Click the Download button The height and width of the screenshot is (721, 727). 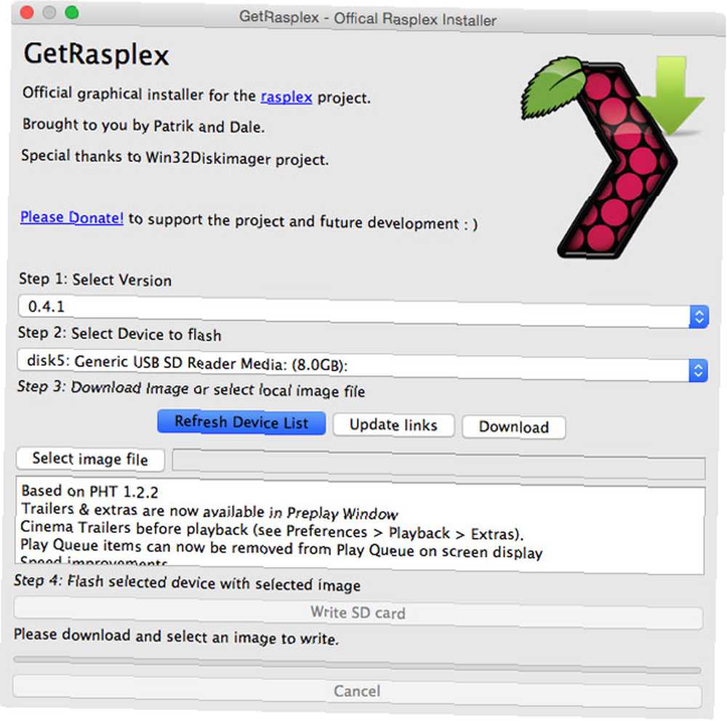(x=514, y=427)
